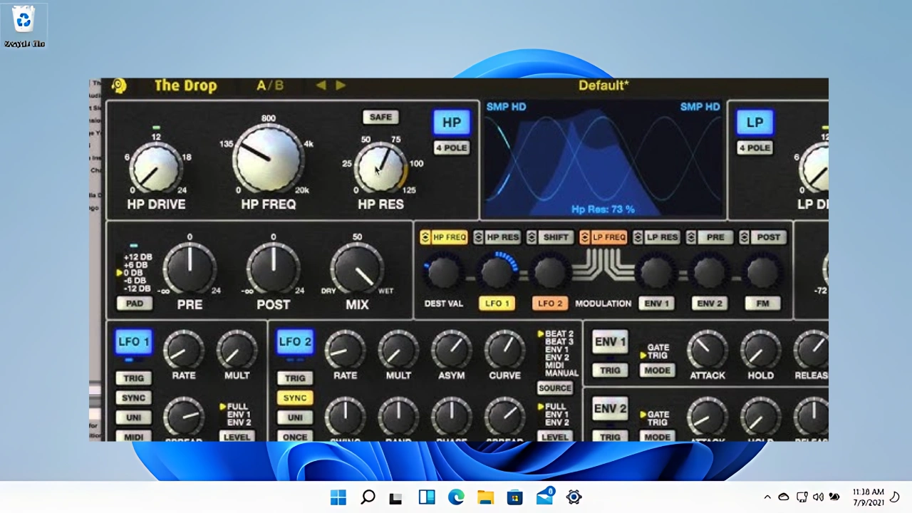Click the HP RES knob
Image resolution: width=912 pixels, height=513 pixels.
click(380, 168)
